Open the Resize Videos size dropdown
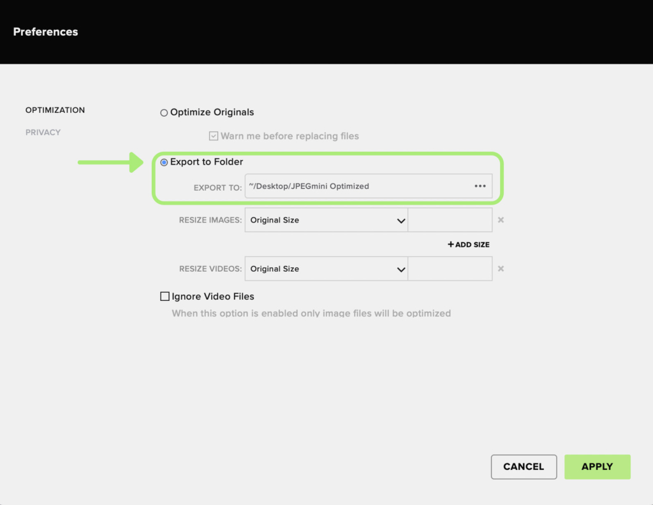 tap(326, 269)
